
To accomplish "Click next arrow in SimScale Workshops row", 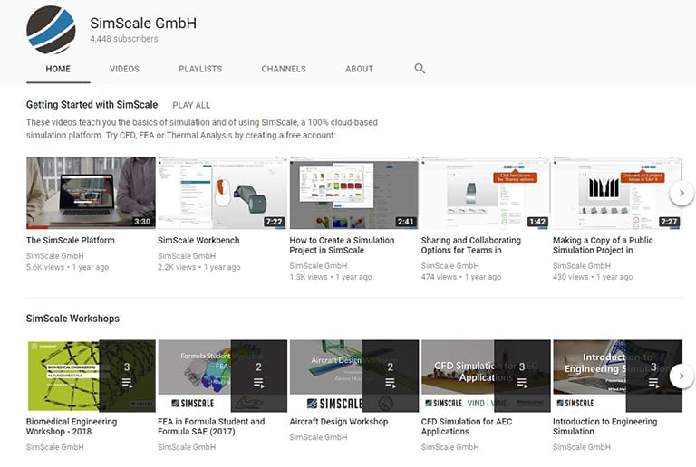I will click(x=681, y=376).
